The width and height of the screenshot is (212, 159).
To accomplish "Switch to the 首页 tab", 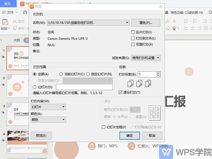I will (x=8, y=4).
